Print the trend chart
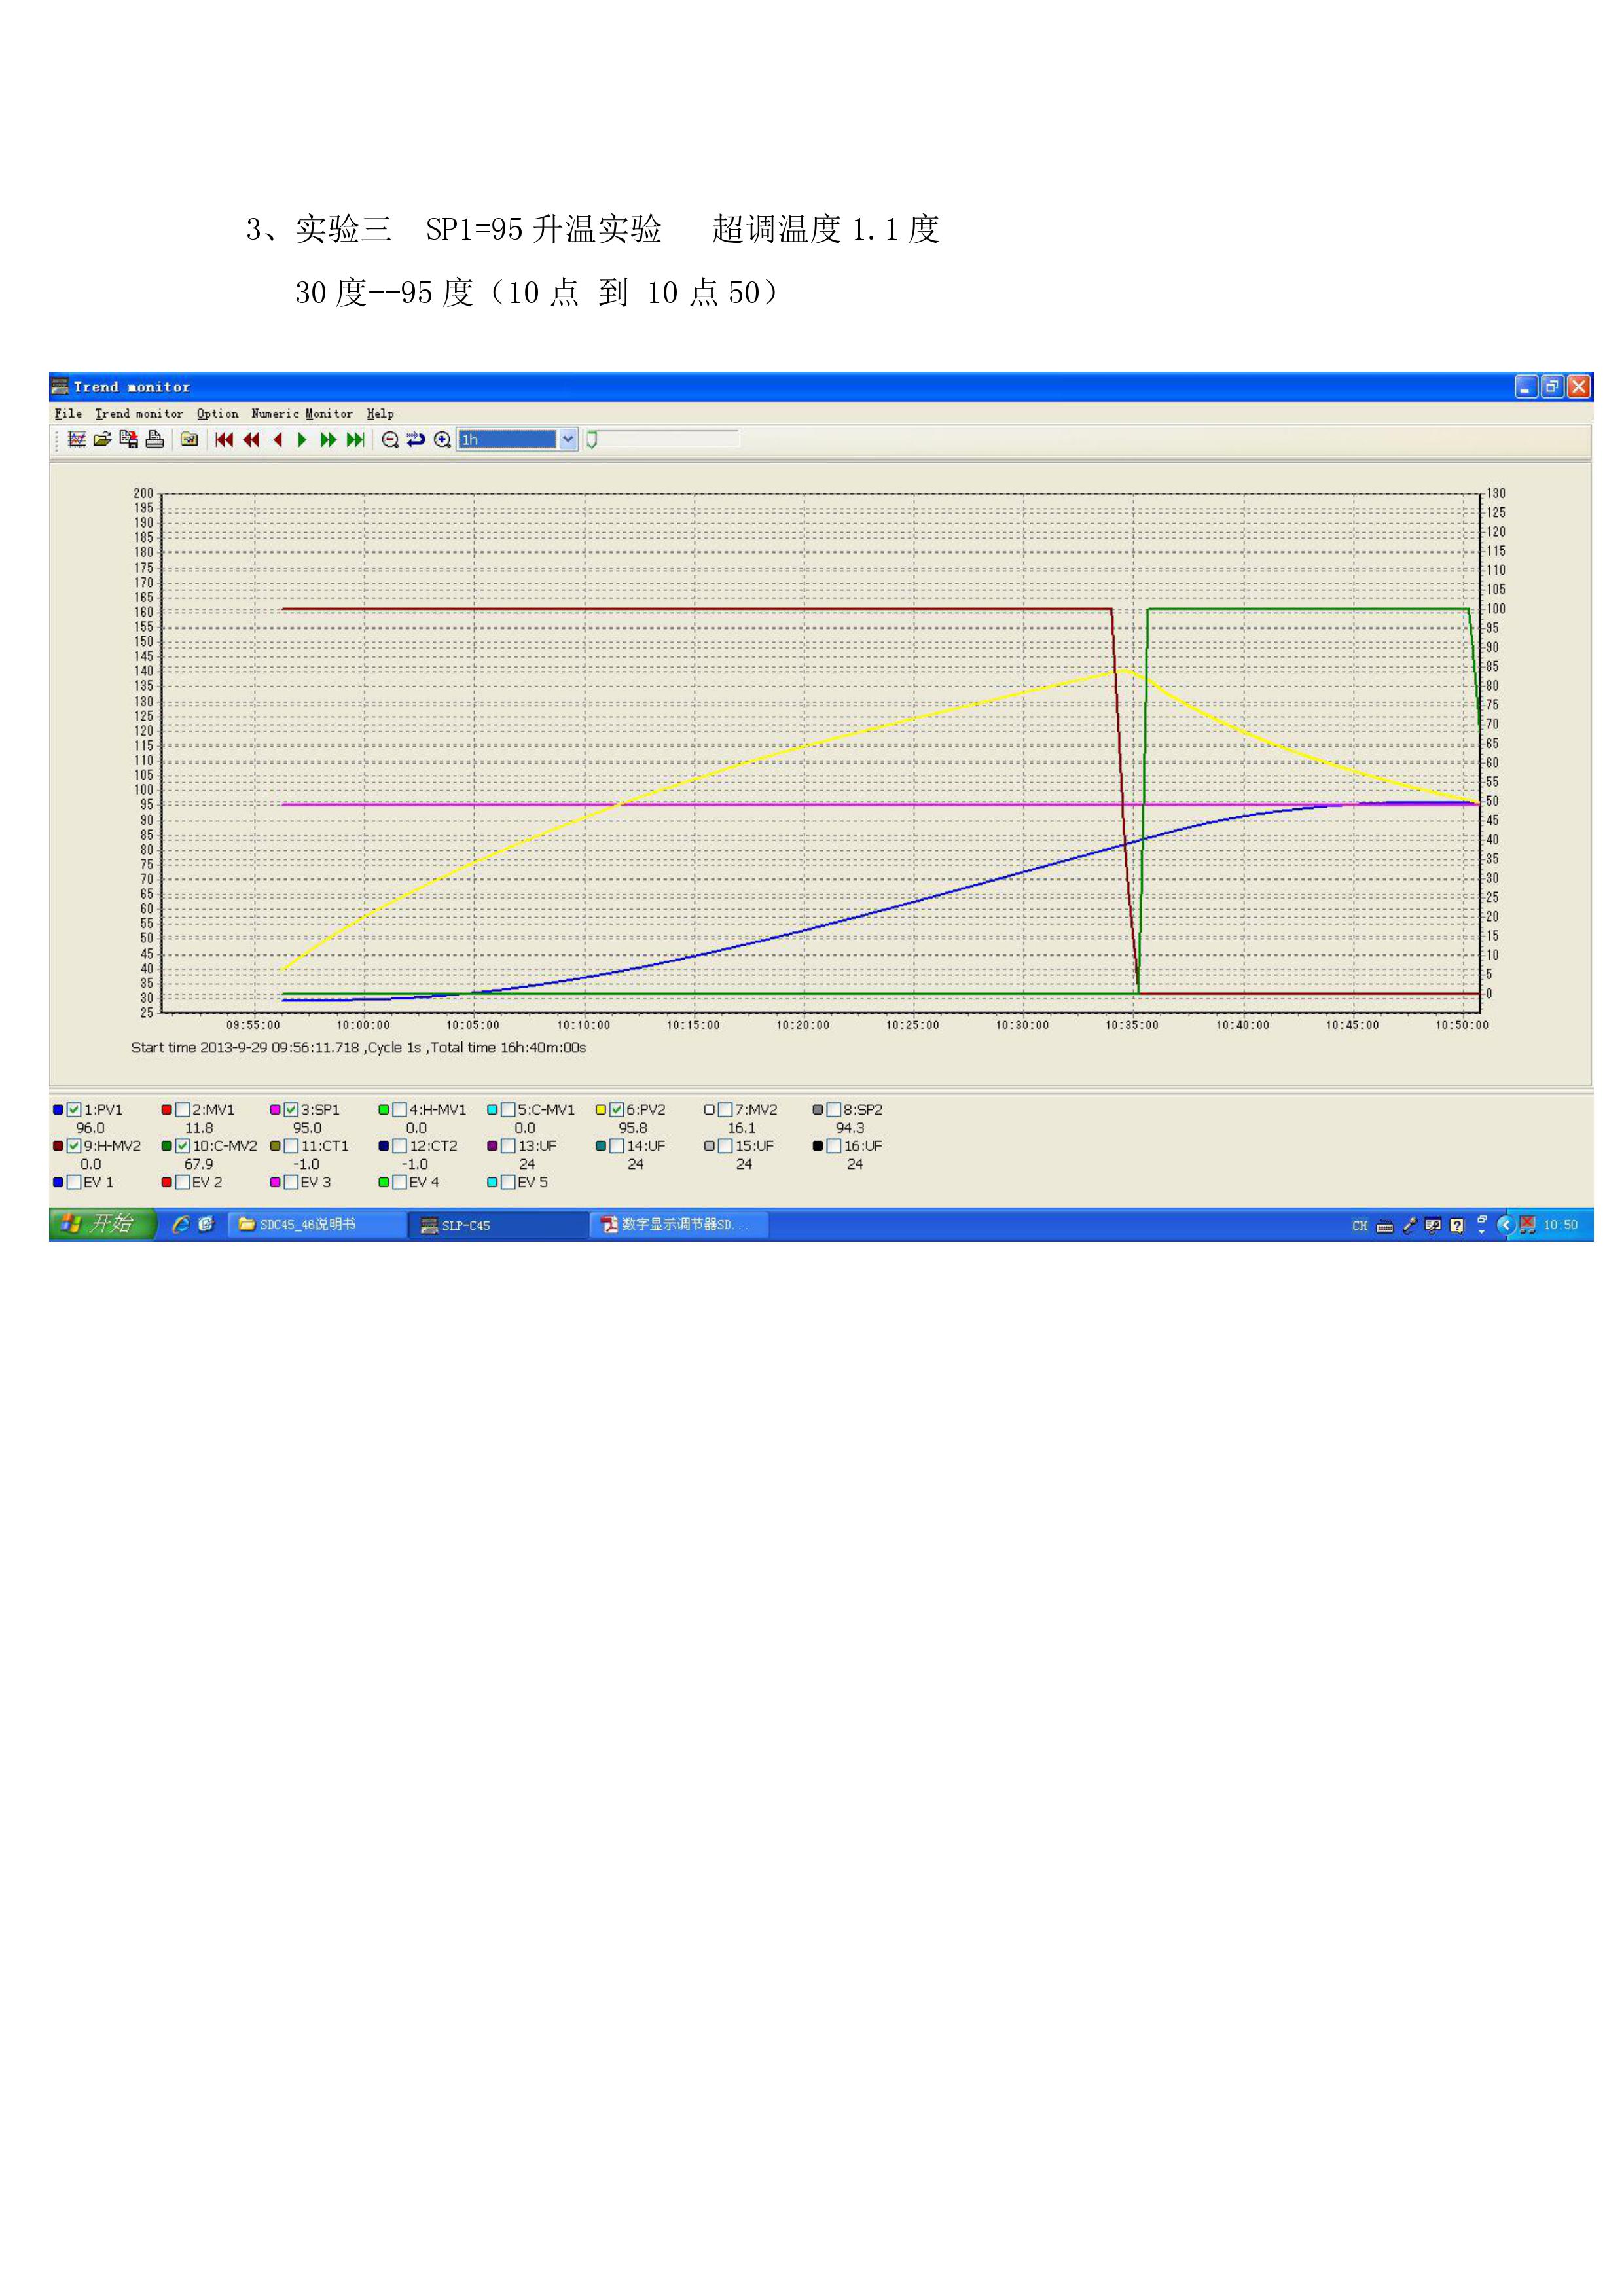Screen dimensions: 1624x2296 tap(154, 440)
